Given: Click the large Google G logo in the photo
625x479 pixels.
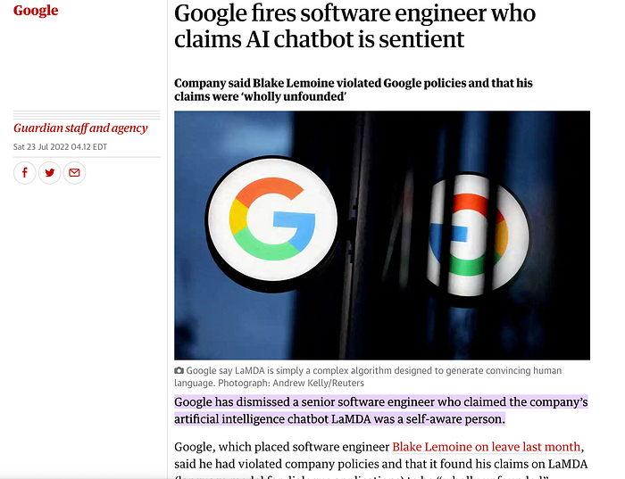Looking at the screenshot, I should pos(272,219).
